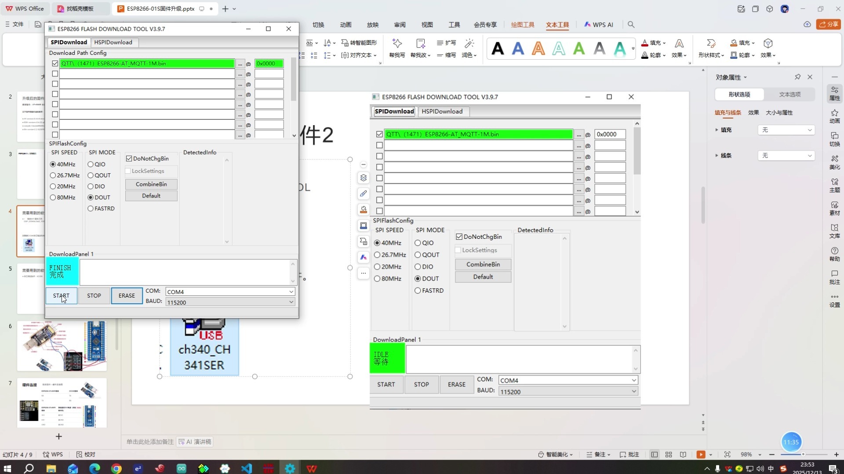Uncheck the DoNotChgBin checkbox
844x474 pixels.
(x=129, y=158)
